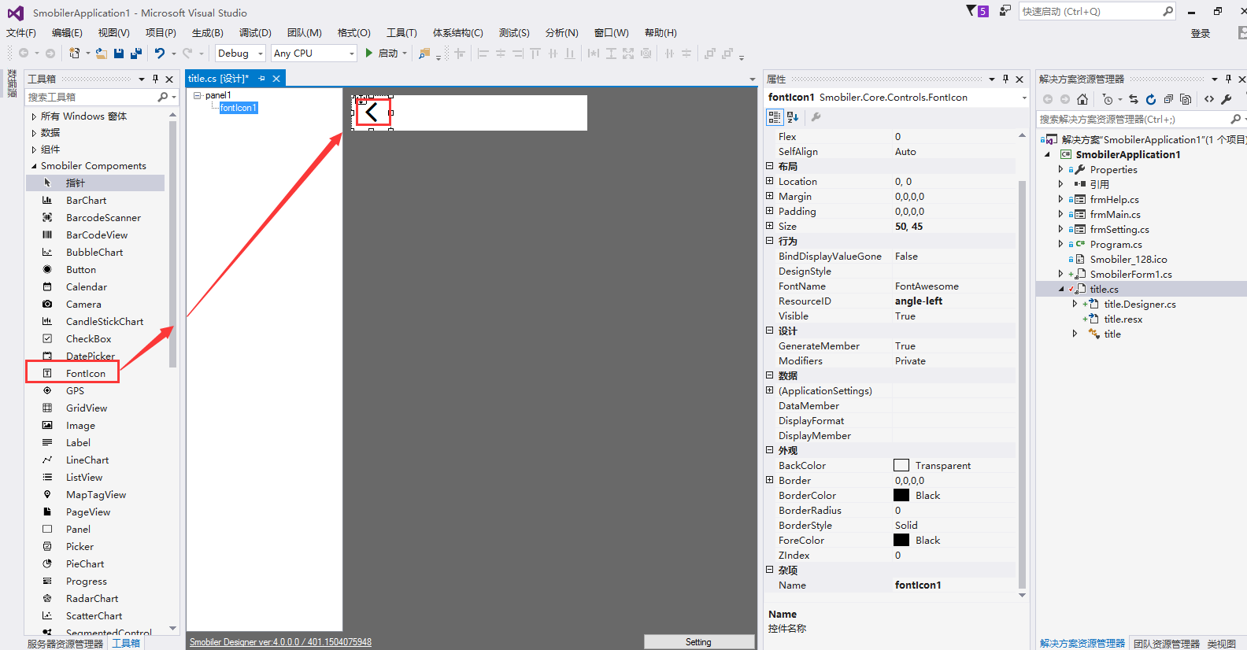Click the 登录 sign-in link
The width and height of the screenshot is (1247, 650).
pyautogui.click(x=1201, y=33)
